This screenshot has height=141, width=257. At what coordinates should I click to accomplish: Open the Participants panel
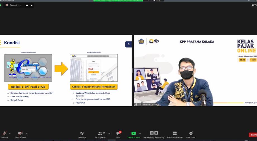tap(100, 134)
